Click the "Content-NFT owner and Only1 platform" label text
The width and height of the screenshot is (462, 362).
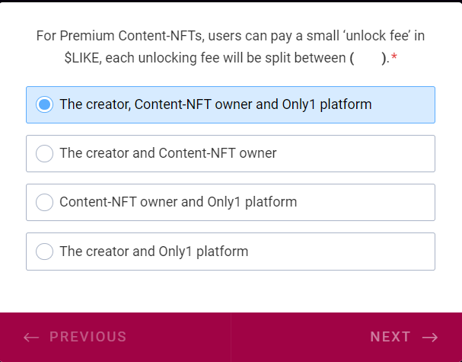click(178, 202)
